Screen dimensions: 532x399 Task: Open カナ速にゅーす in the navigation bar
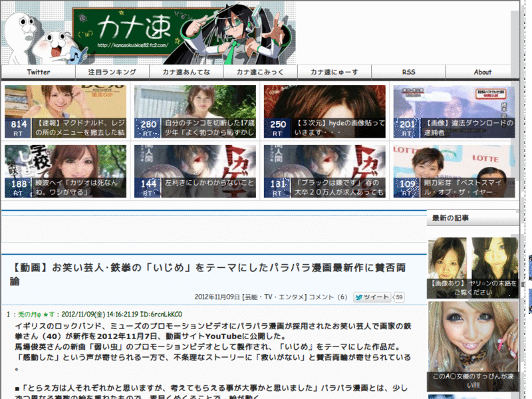point(334,72)
